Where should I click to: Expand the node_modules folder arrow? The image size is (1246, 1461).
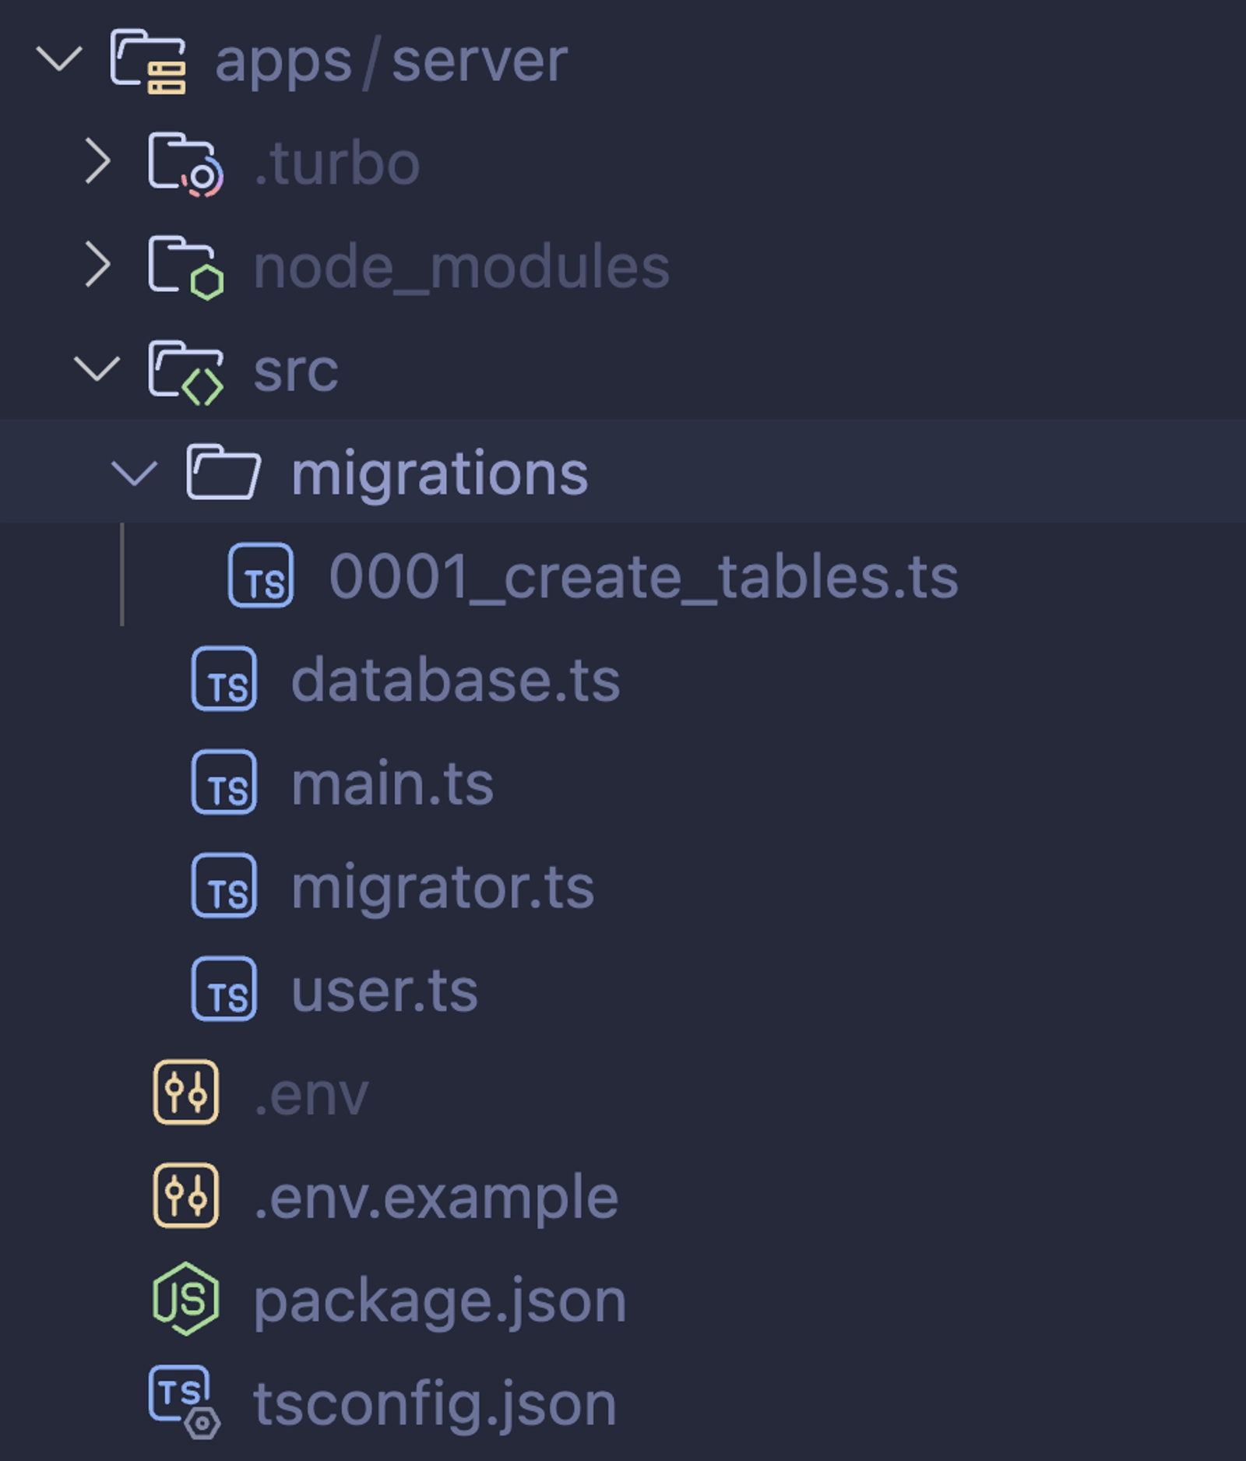(x=97, y=266)
